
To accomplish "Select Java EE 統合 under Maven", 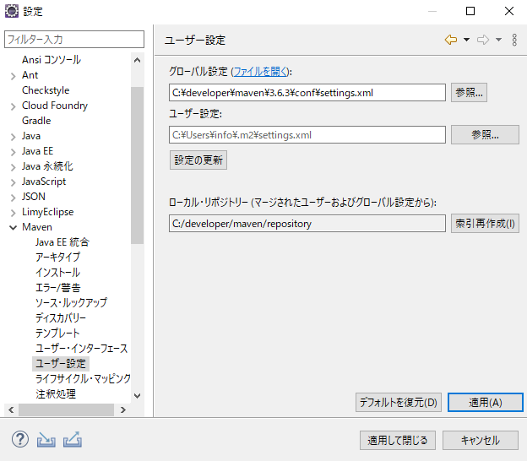I will coord(62,242).
